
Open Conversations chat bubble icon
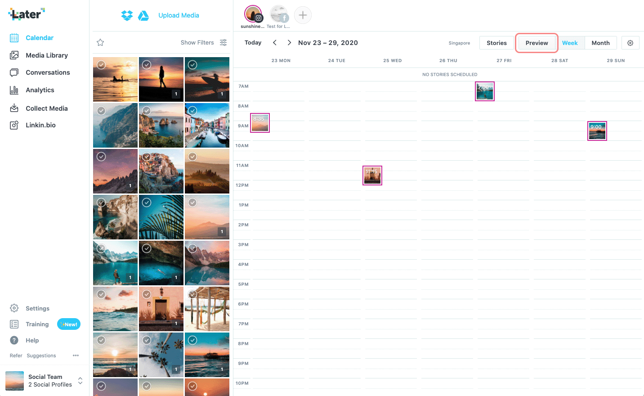tap(14, 72)
